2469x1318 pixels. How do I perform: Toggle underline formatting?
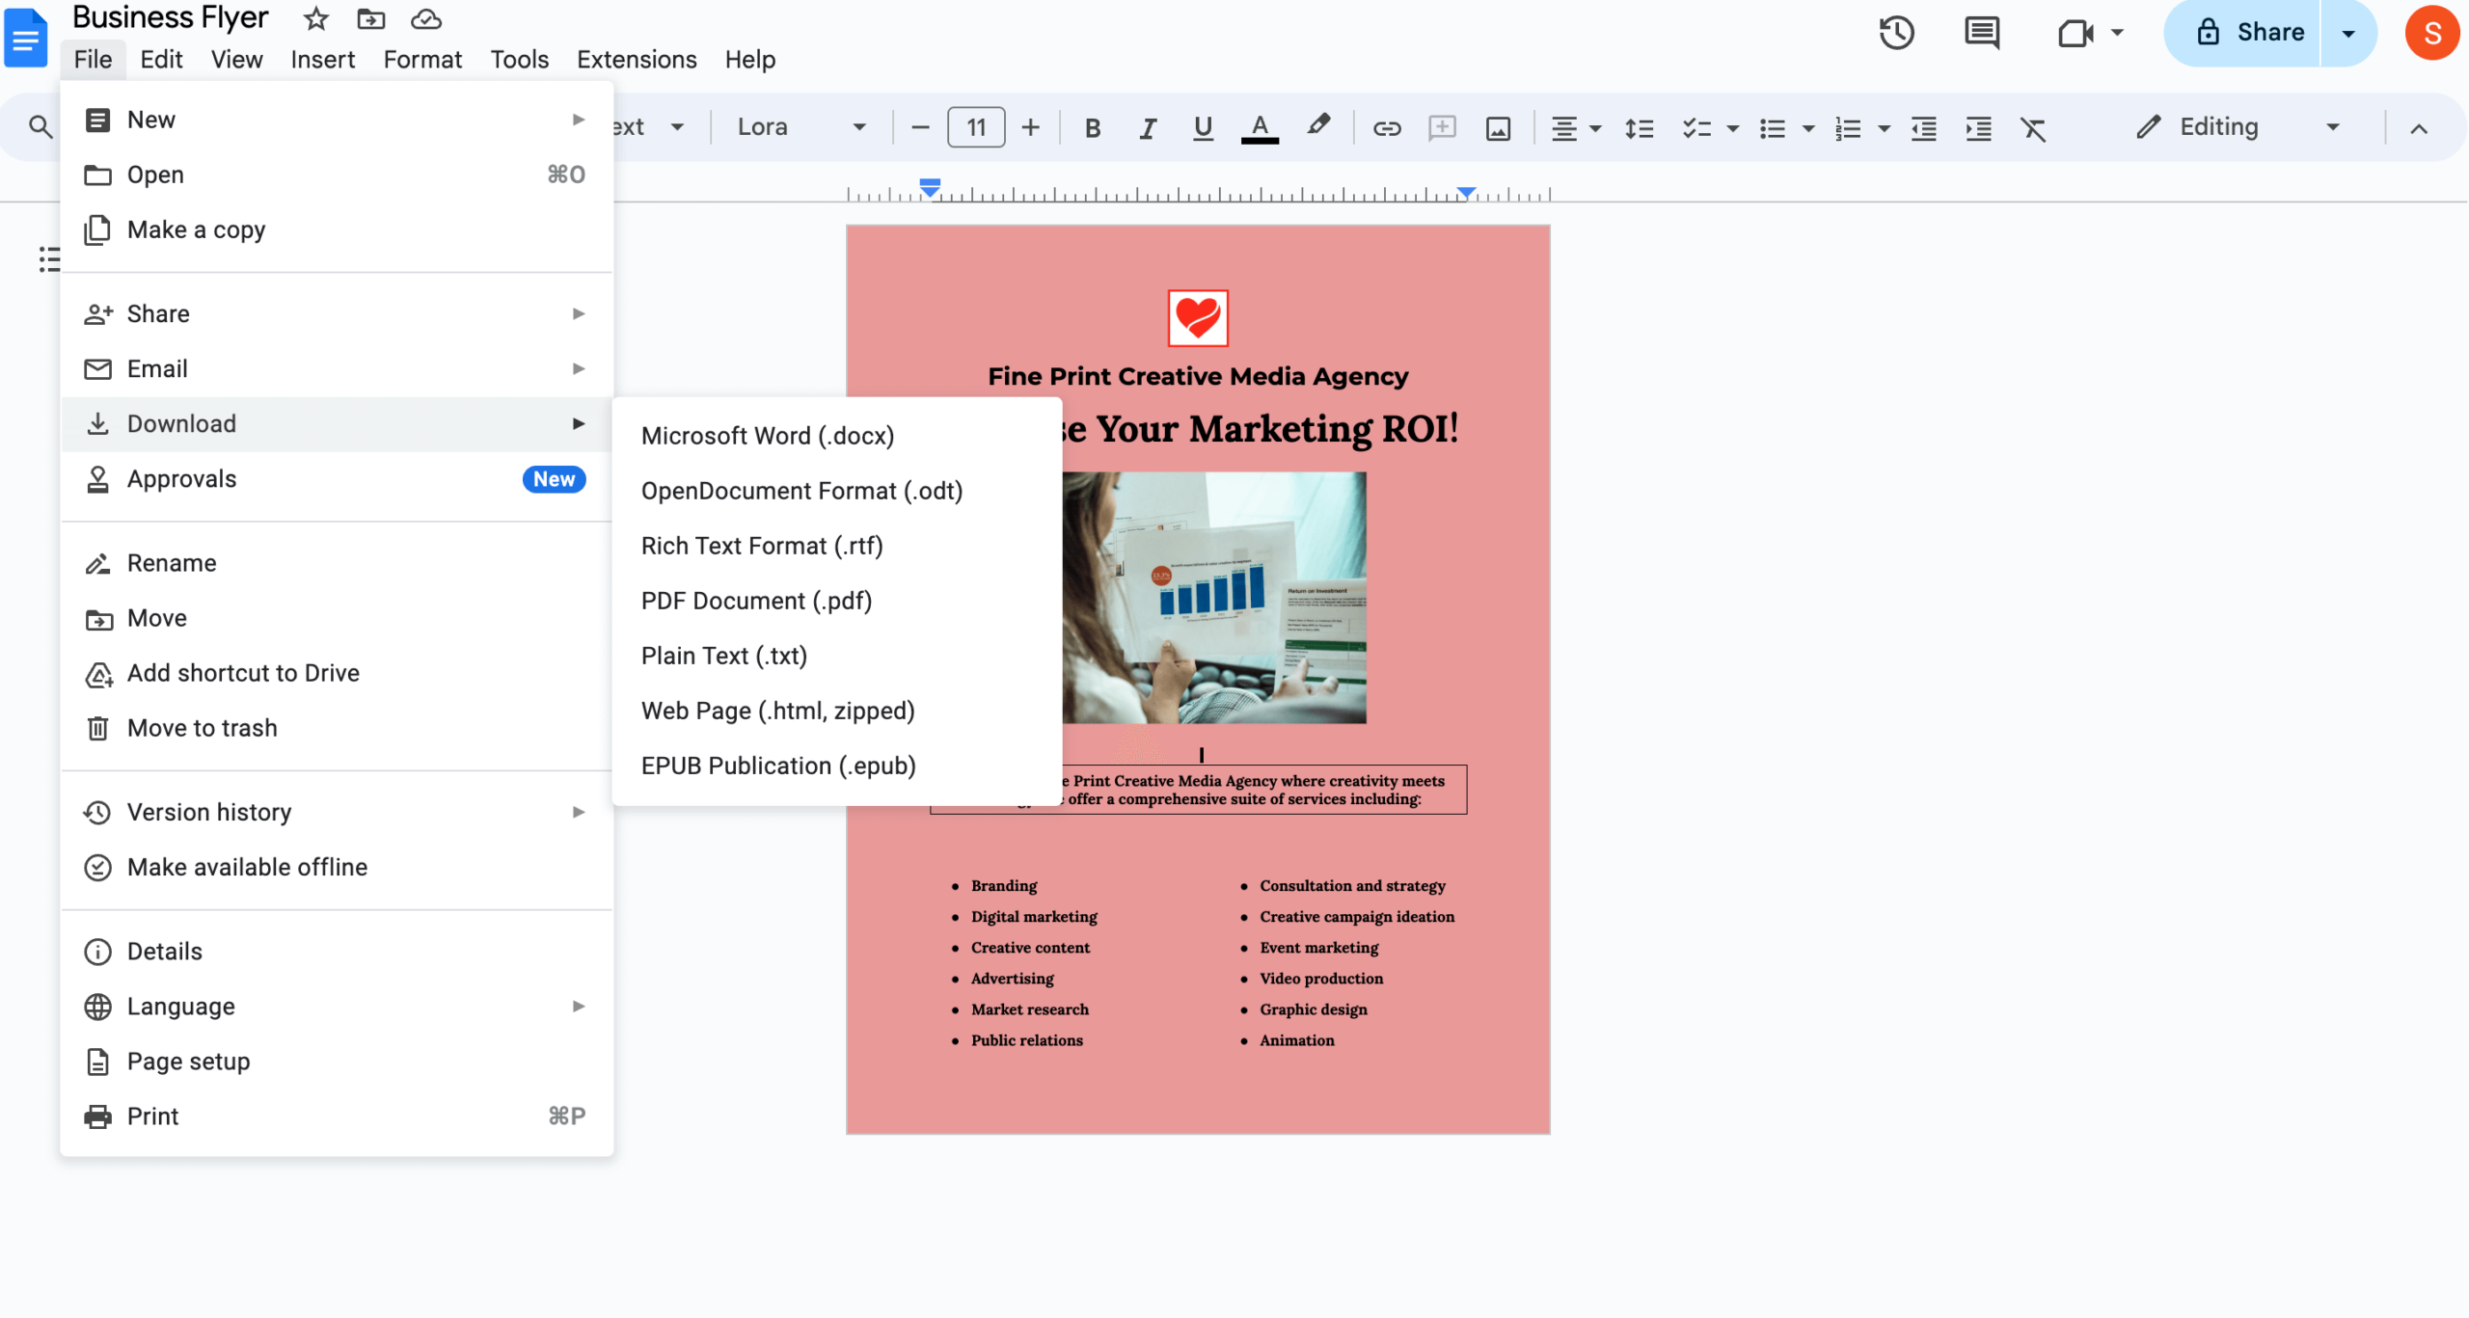point(1202,126)
